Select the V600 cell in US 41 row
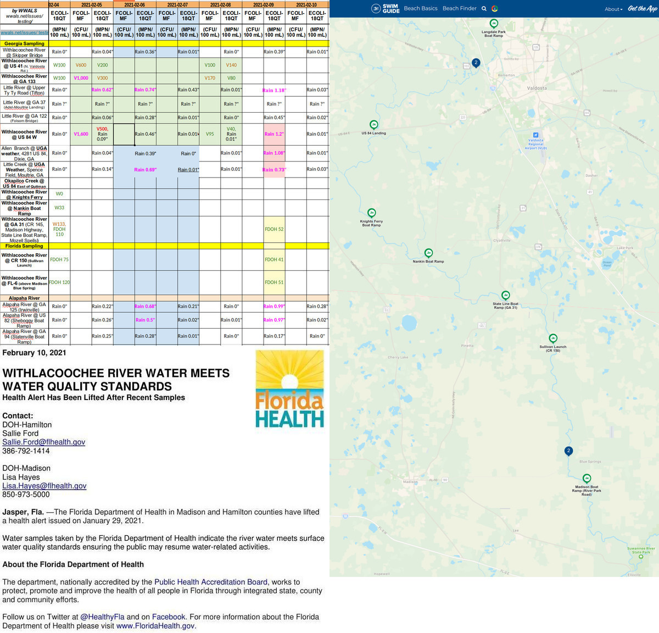This screenshot has height=633, width=659. pyautogui.click(x=81, y=65)
